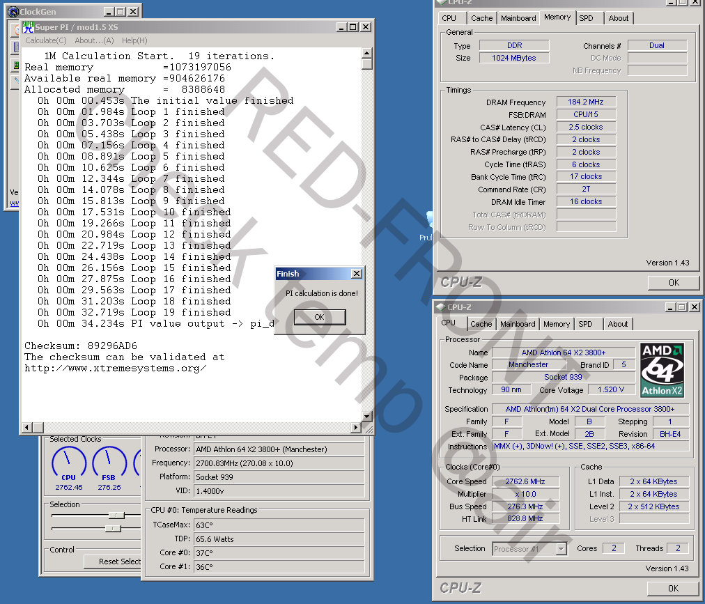Viewport: 705px width, 604px height.
Task: Expand the Processor #1 selection dropdown
Action: coord(561,549)
